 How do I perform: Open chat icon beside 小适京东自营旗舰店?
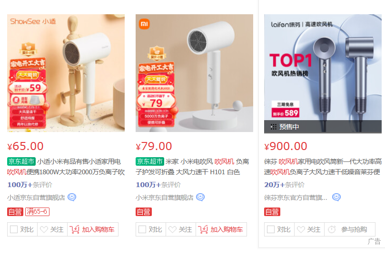72,197
